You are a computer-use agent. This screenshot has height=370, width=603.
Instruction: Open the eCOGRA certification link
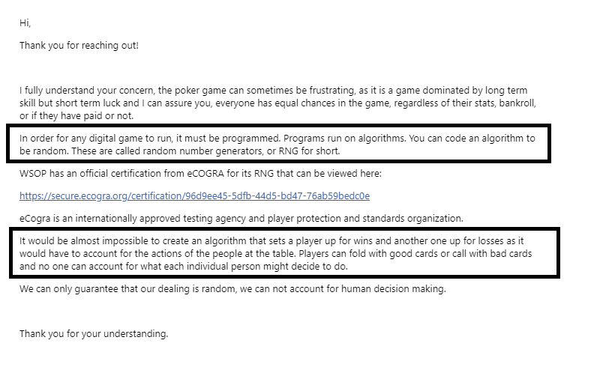tap(194, 196)
